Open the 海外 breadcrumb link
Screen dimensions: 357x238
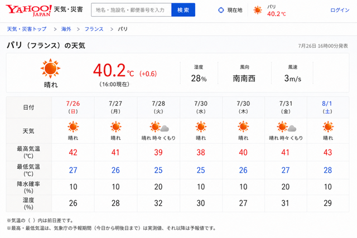pyautogui.click(x=66, y=29)
